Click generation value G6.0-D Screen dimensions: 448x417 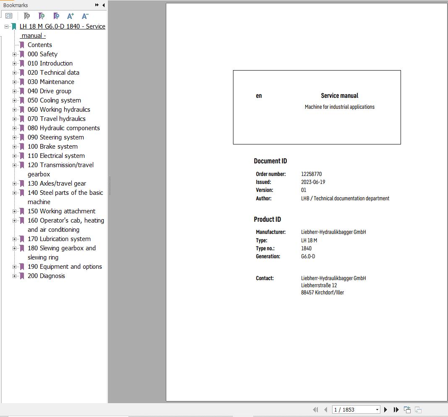tap(308, 257)
